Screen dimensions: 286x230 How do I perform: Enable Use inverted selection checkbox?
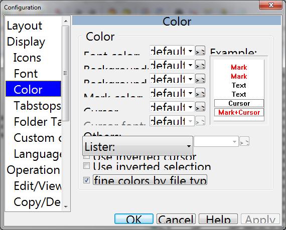pyautogui.click(x=86, y=166)
